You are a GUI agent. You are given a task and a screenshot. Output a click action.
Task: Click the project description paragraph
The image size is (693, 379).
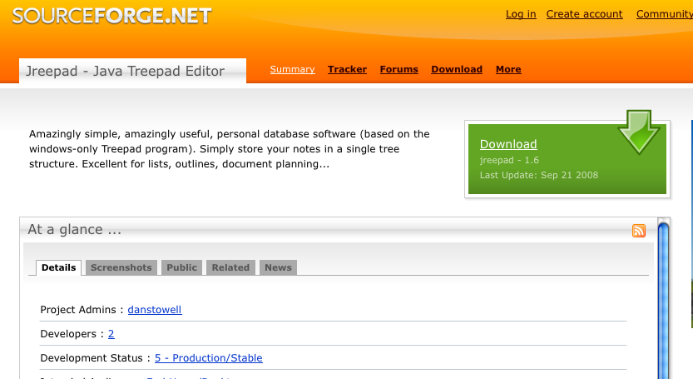(230, 149)
